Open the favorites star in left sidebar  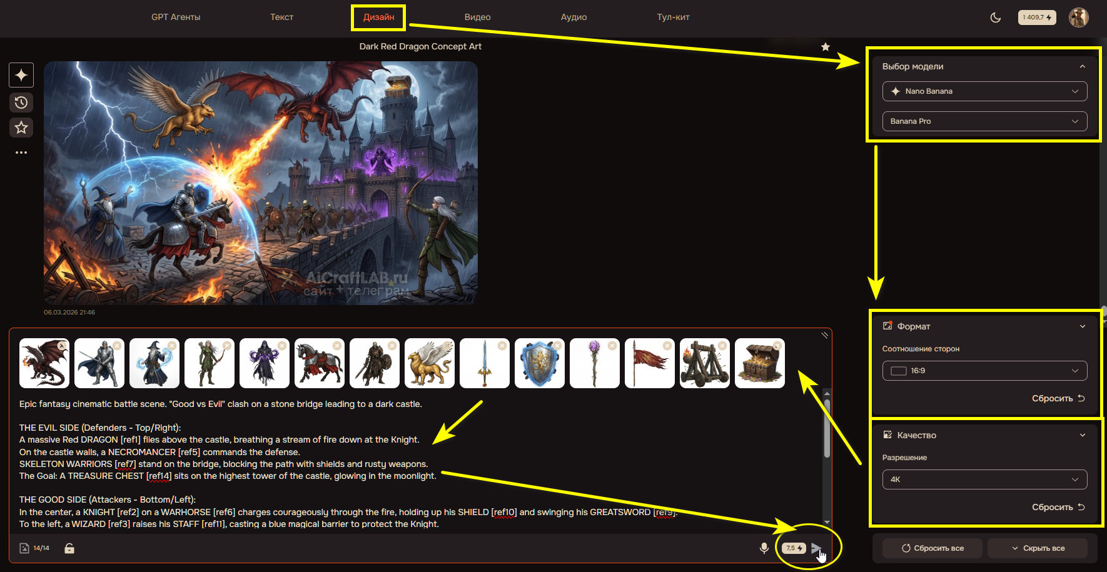(x=21, y=128)
